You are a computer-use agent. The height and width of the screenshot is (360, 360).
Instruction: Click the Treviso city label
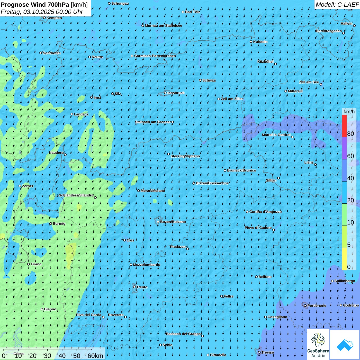pyautogui.click(x=268, y=352)
